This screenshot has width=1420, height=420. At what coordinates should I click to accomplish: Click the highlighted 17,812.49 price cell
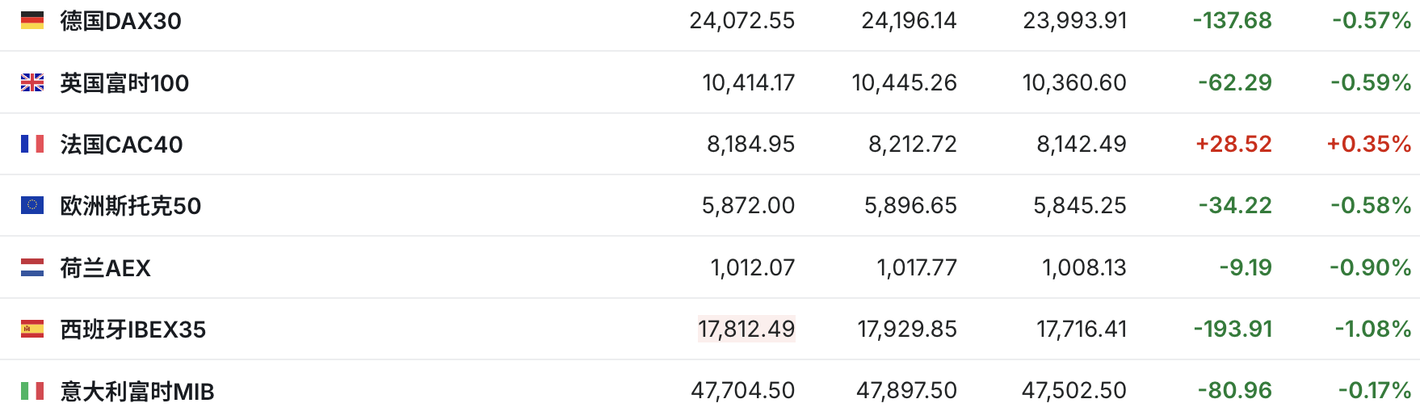746,329
